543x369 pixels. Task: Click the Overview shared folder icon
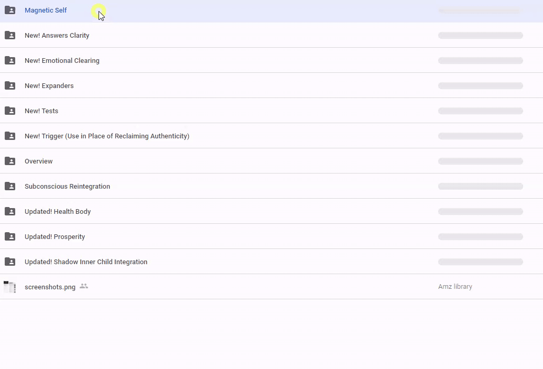click(10, 161)
